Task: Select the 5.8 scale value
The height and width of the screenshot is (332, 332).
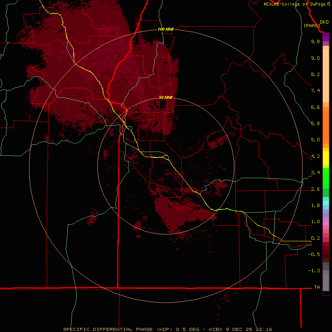Action: tap(315, 124)
